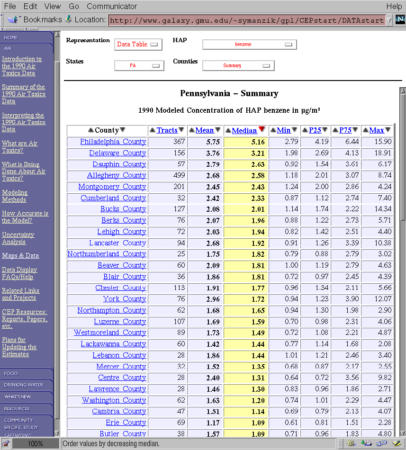Click the Bookmarks icon in the location toolbar
This screenshot has width=406, height=450.
(14, 19)
